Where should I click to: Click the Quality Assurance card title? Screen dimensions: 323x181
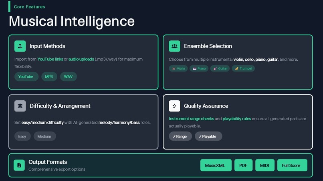click(206, 106)
